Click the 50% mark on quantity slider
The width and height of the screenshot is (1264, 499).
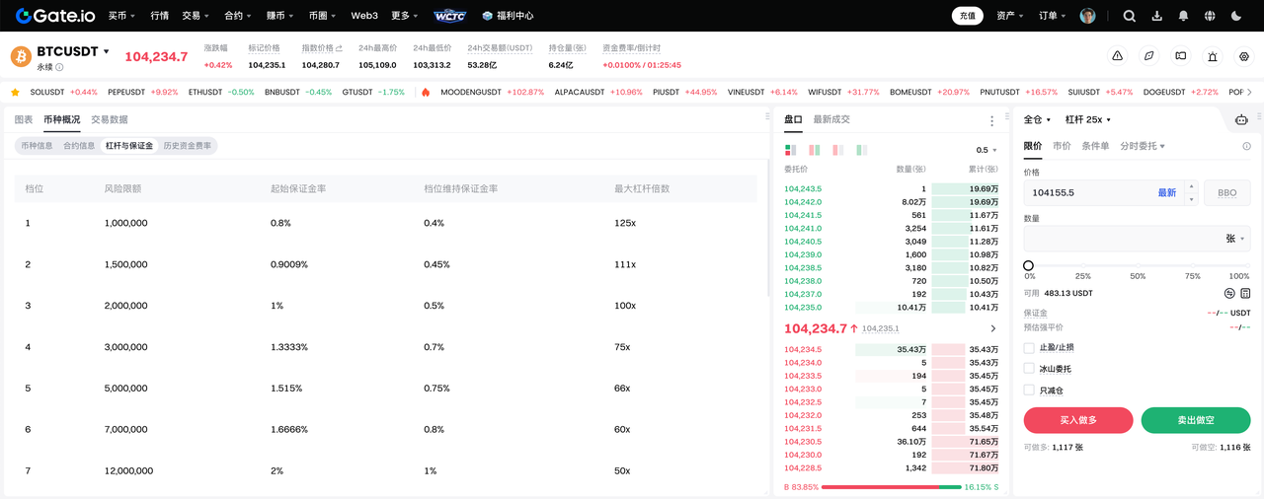click(1138, 266)
